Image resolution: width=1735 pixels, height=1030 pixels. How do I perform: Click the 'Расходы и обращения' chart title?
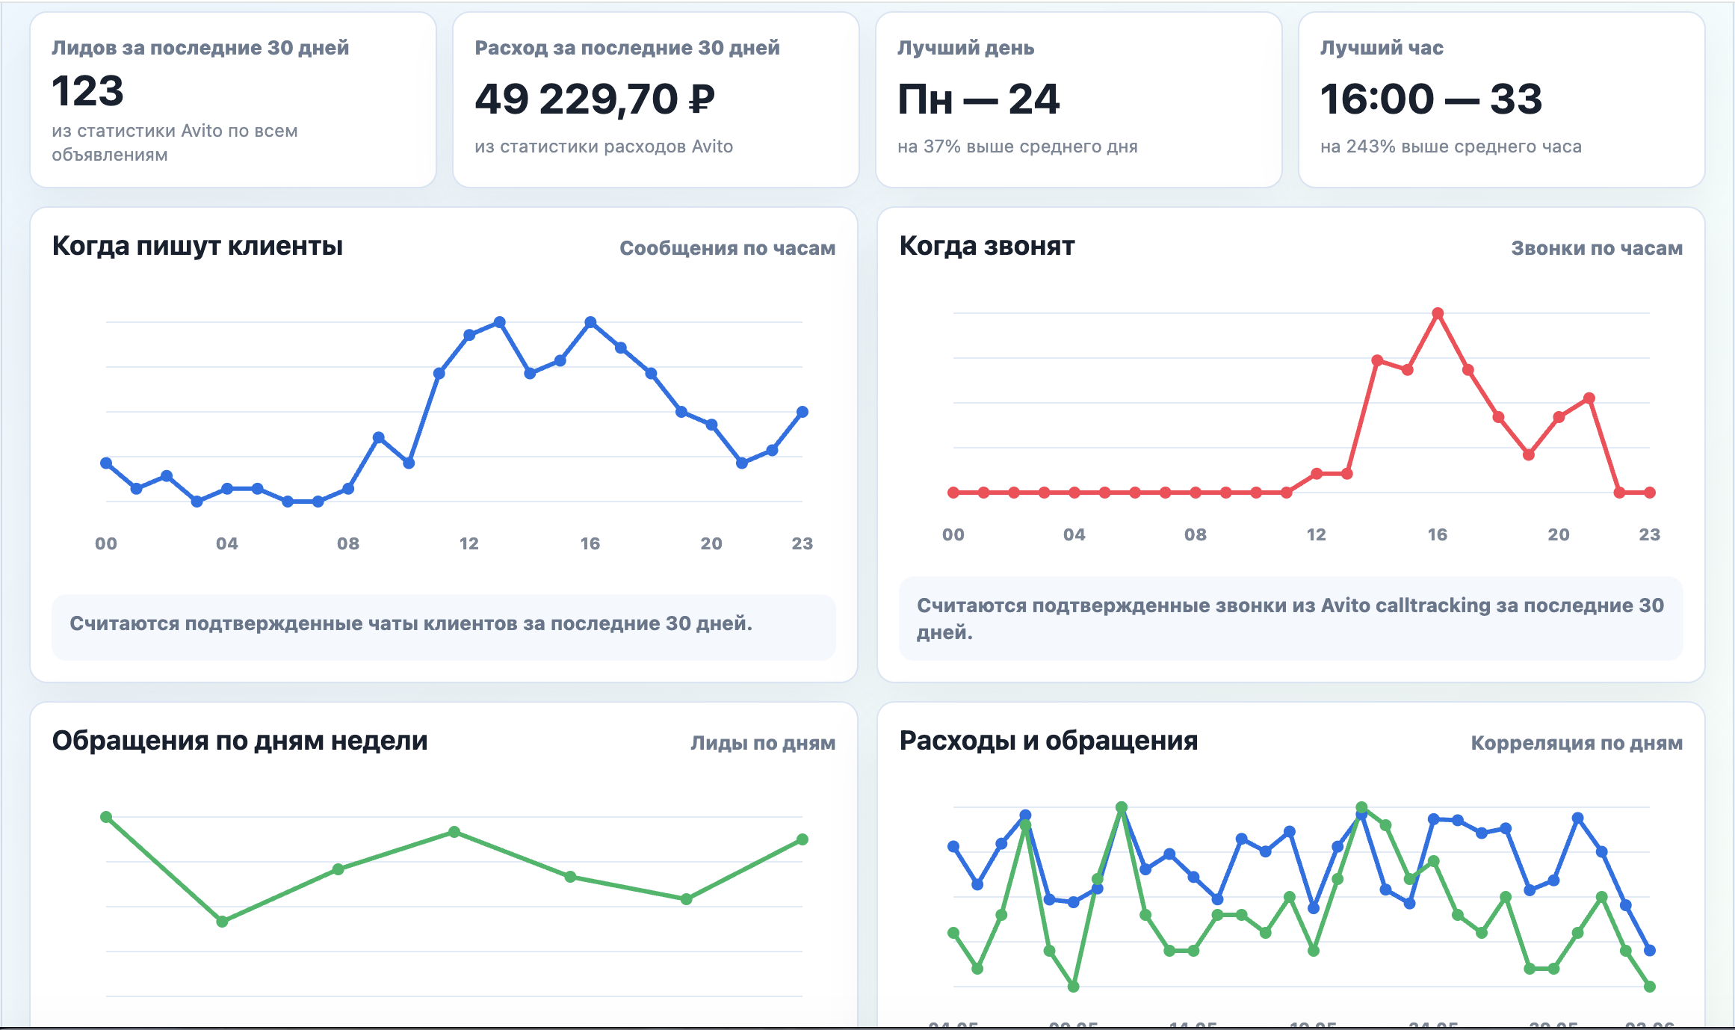[x=1048, y=741]
